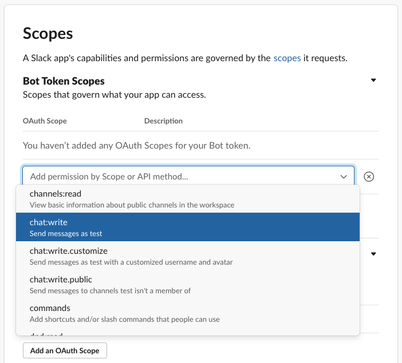
Task: Click the circled X remove scope icon
Action: coord(369,177)
